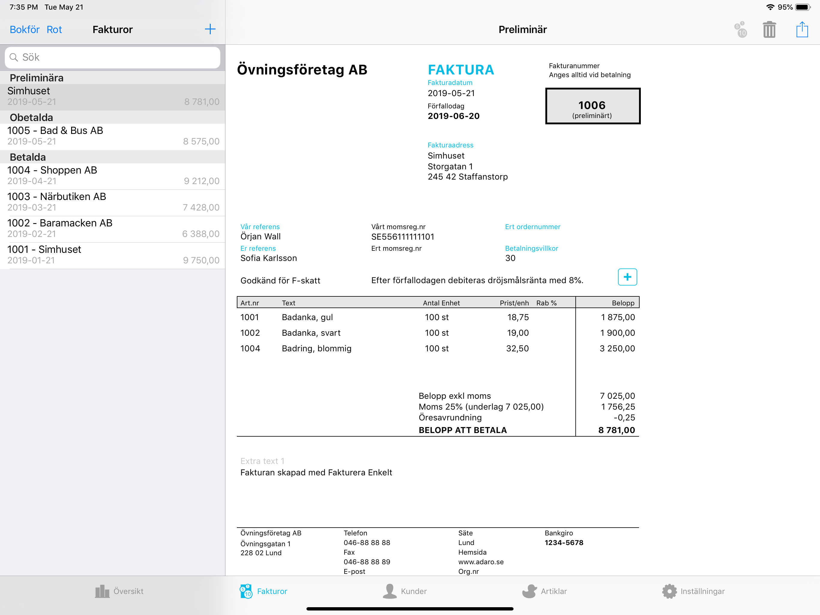Tap the invoice number box 1006
Image resolution: width=820 pixels, height=615 pixels.
tap(592, 106)
